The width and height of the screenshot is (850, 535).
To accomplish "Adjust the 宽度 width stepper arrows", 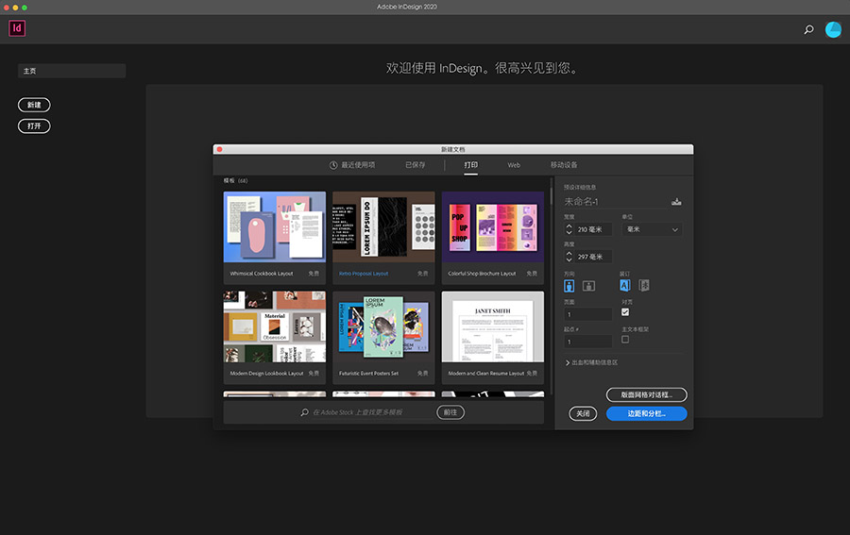I will click(x=569, y=229).
